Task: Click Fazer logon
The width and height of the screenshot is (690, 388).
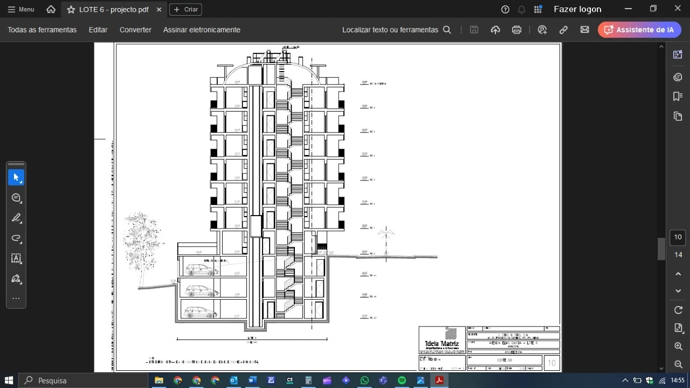Action: 577,9
